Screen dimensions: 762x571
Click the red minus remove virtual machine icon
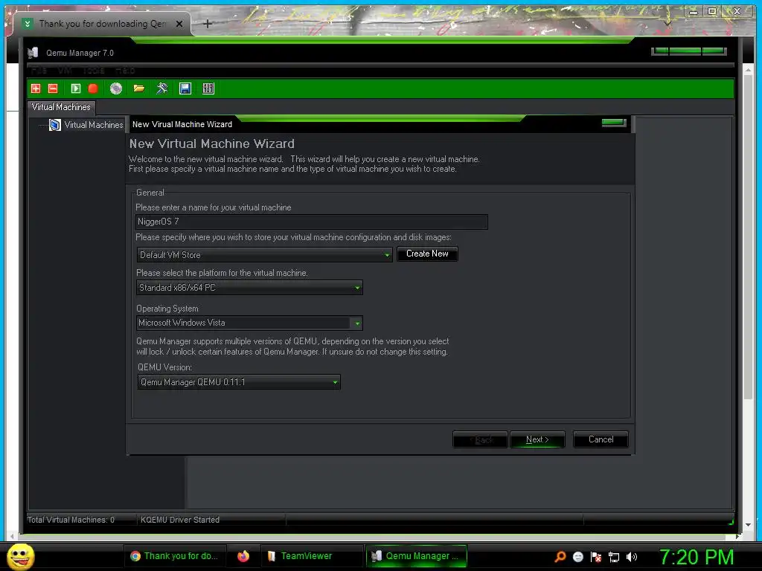[x=53, y=88]
